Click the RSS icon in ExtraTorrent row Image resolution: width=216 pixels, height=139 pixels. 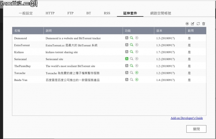pyautogui.click(x=127, y=45)
